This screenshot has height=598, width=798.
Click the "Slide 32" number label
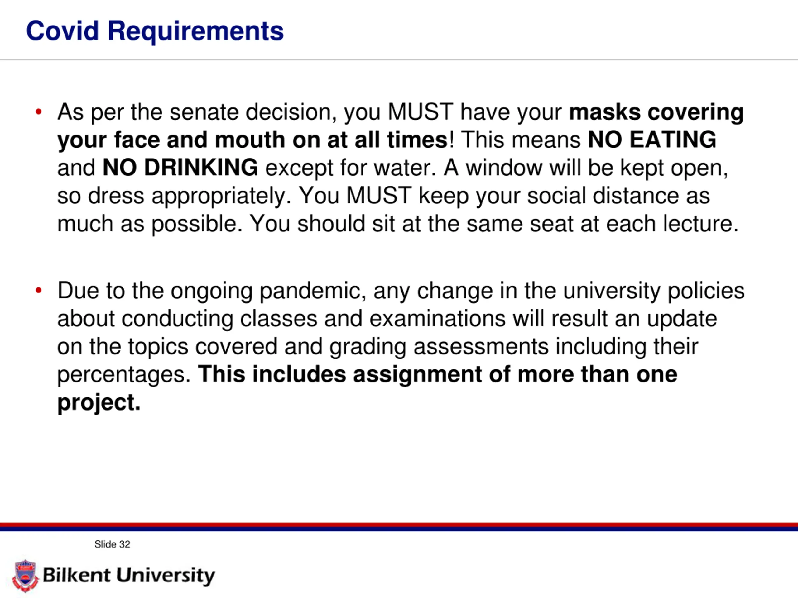tap(112, 544)
